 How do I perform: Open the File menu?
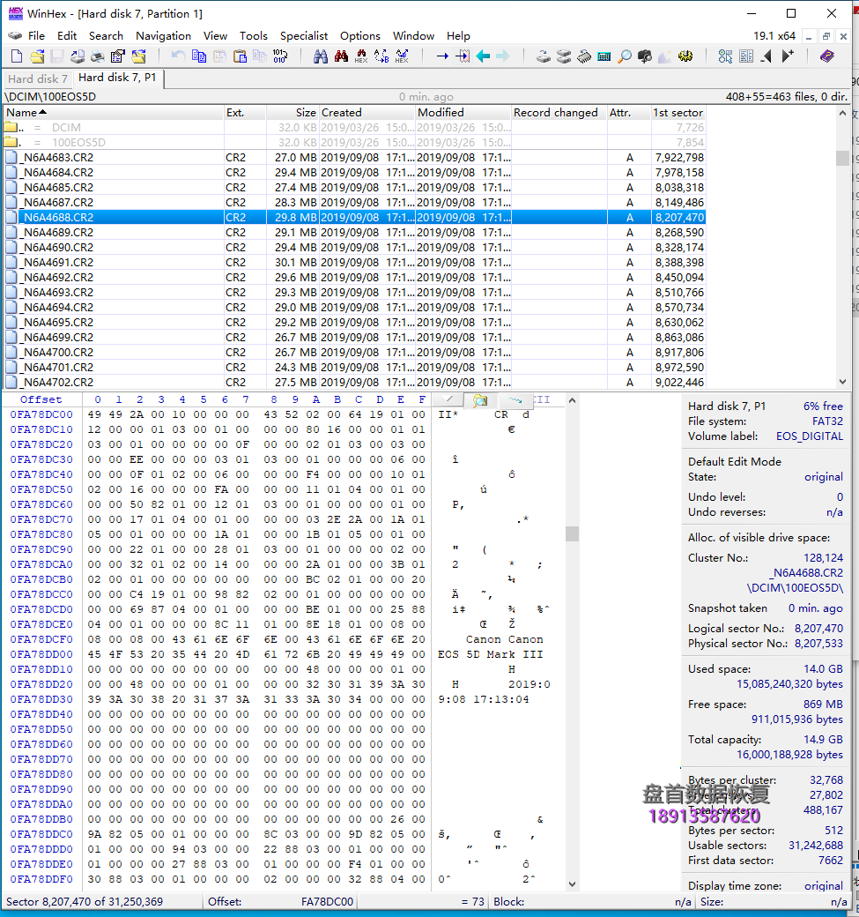[x=36, y=35]
